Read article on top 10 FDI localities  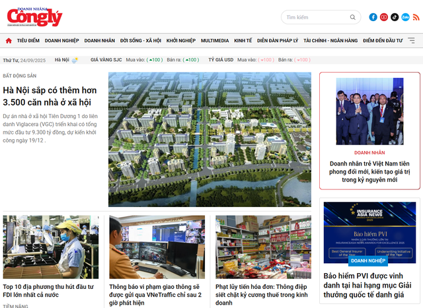[50, 291]
